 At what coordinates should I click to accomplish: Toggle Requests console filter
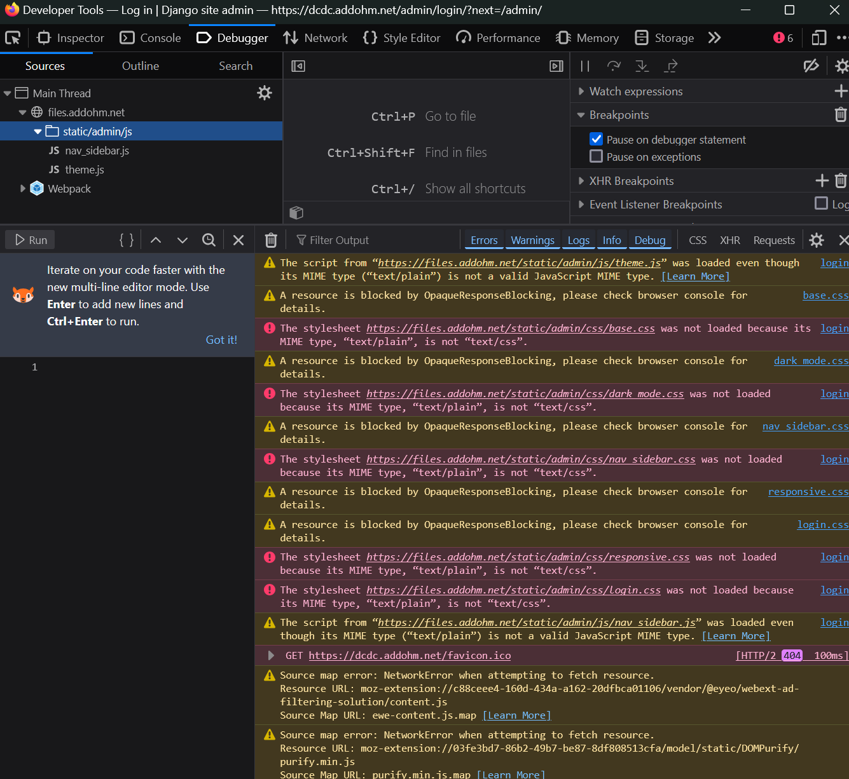click(x=774, y=240)
